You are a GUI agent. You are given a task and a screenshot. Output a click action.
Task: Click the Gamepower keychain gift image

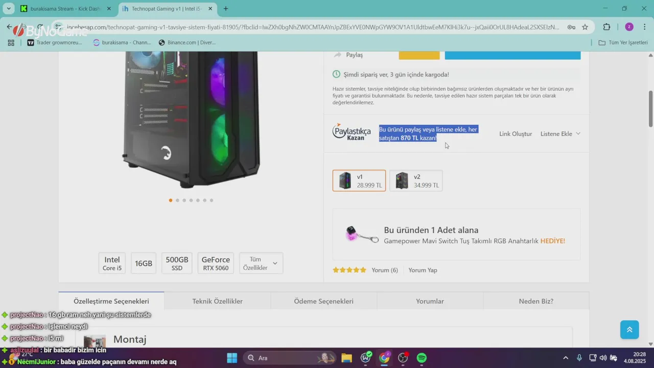click(x=362, y=235)
